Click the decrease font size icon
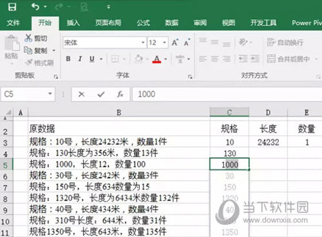Screen dimensions: 322x237 pos(187,43)
